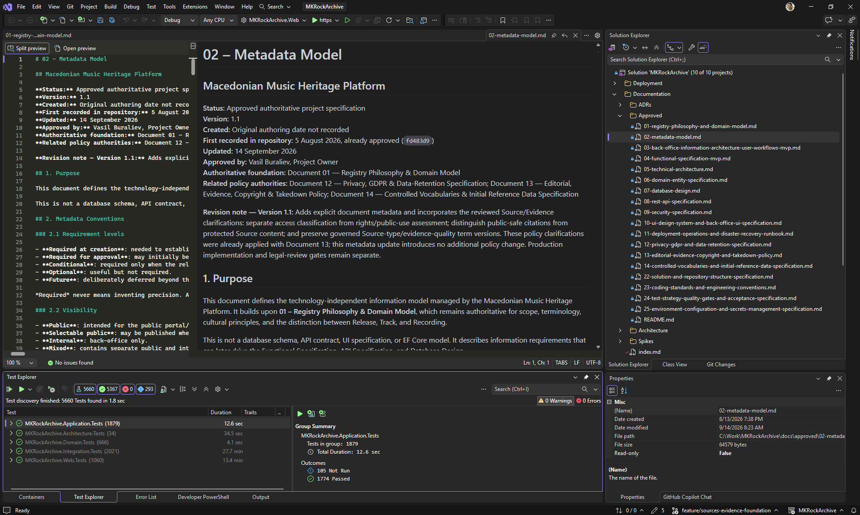Click the Search Solution Explorer input box
The image size is (860, 515).
point(717,60)
